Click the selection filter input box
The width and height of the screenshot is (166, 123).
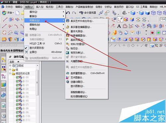click(x=12, y=45)
